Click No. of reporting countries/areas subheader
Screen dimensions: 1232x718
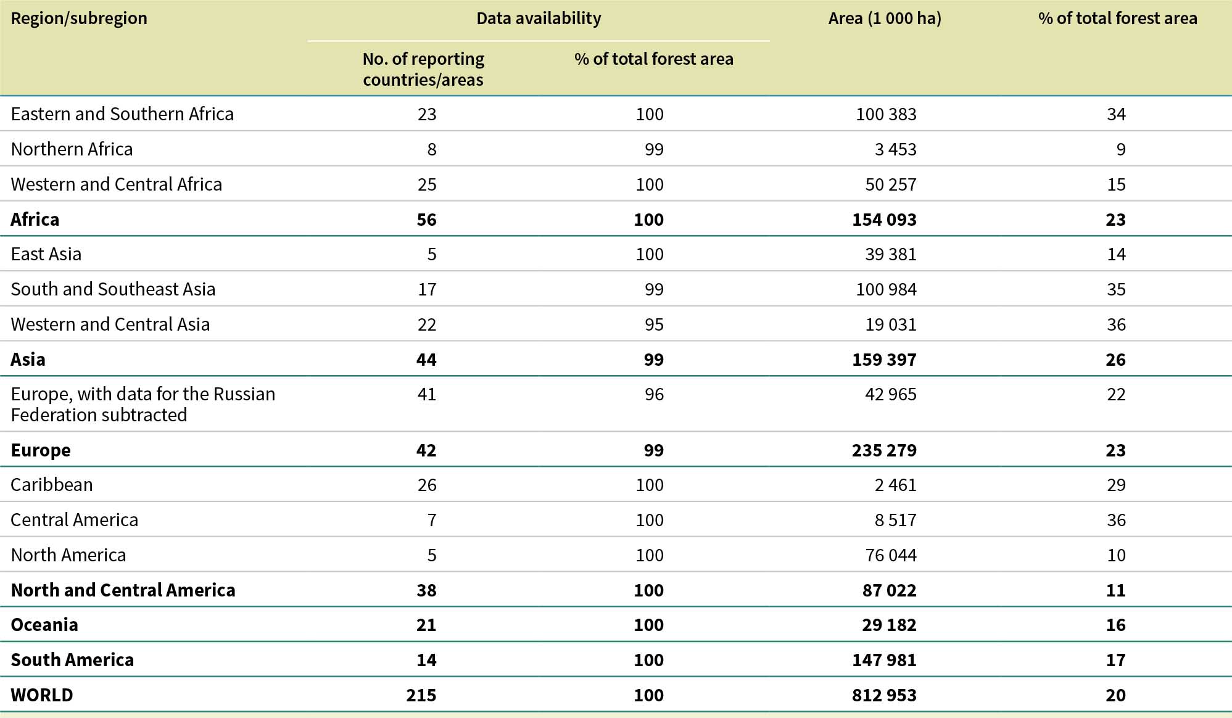pos(423,69)
